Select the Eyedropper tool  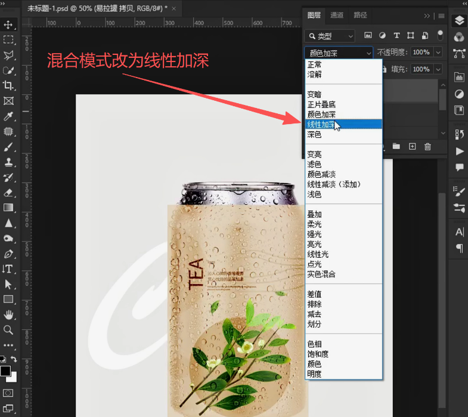[8, 116]
